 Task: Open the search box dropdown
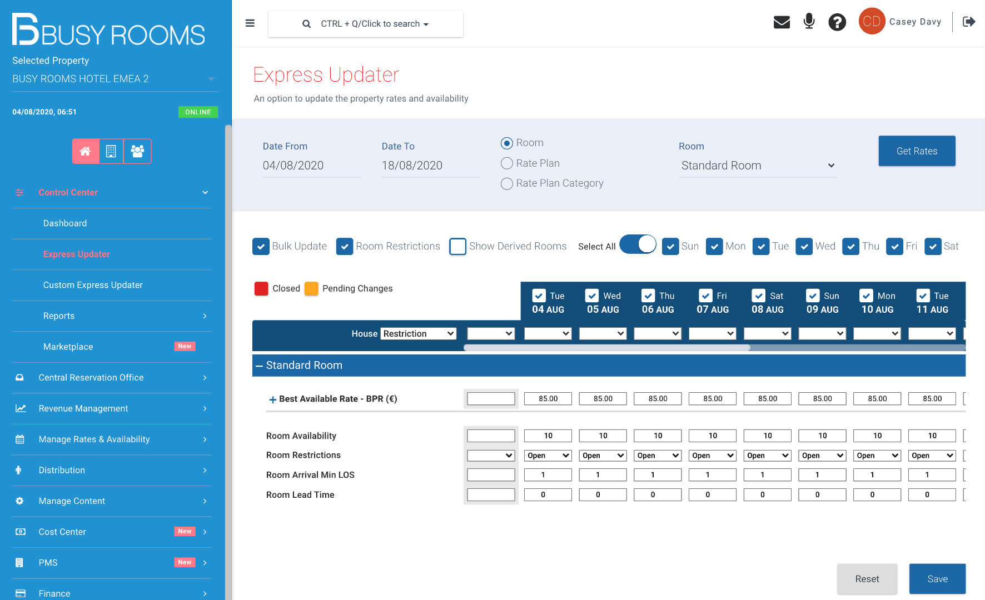(x=365, y=24)
